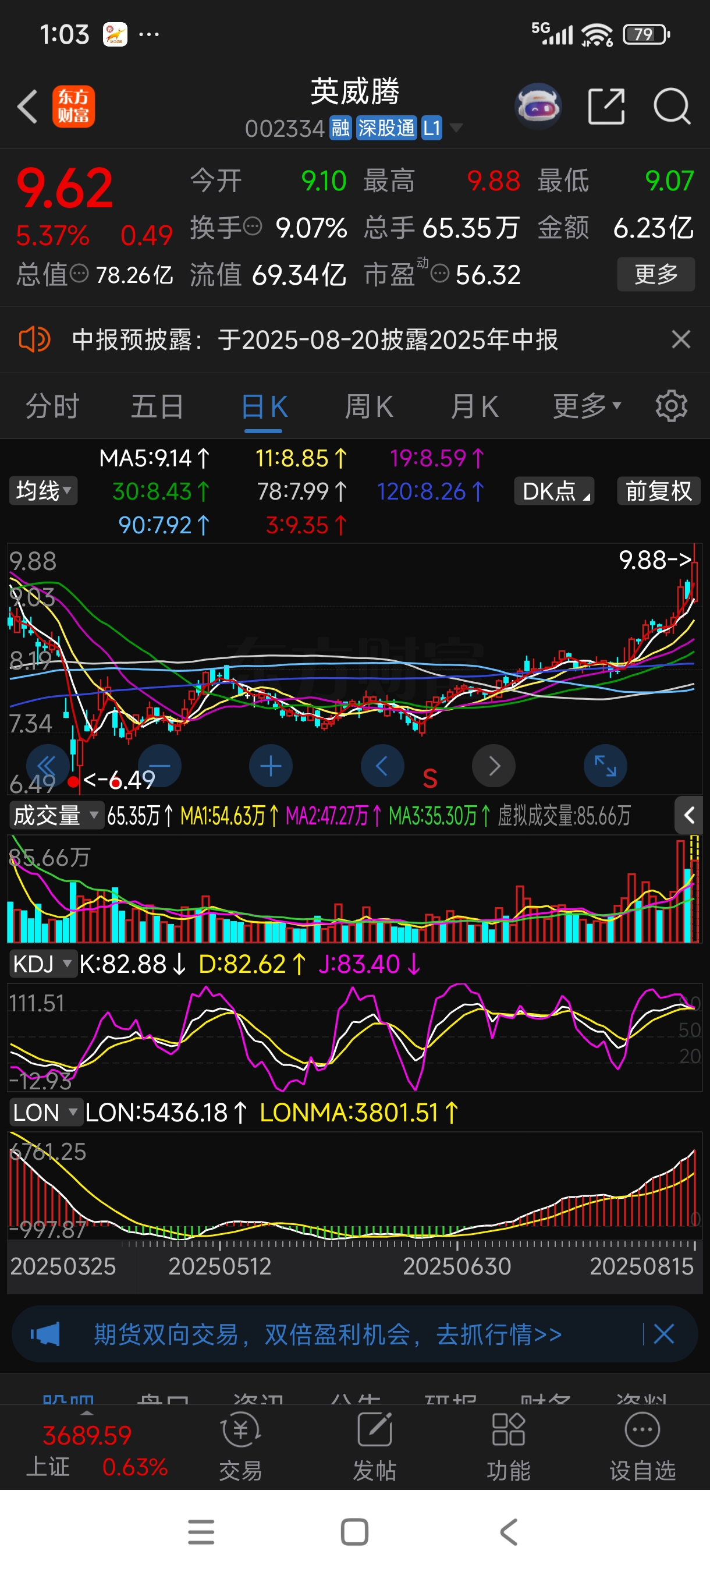Open 市盈 info circle icon
The width and height of the screenshot is (710, 1579).
click(x=440, y=274)
